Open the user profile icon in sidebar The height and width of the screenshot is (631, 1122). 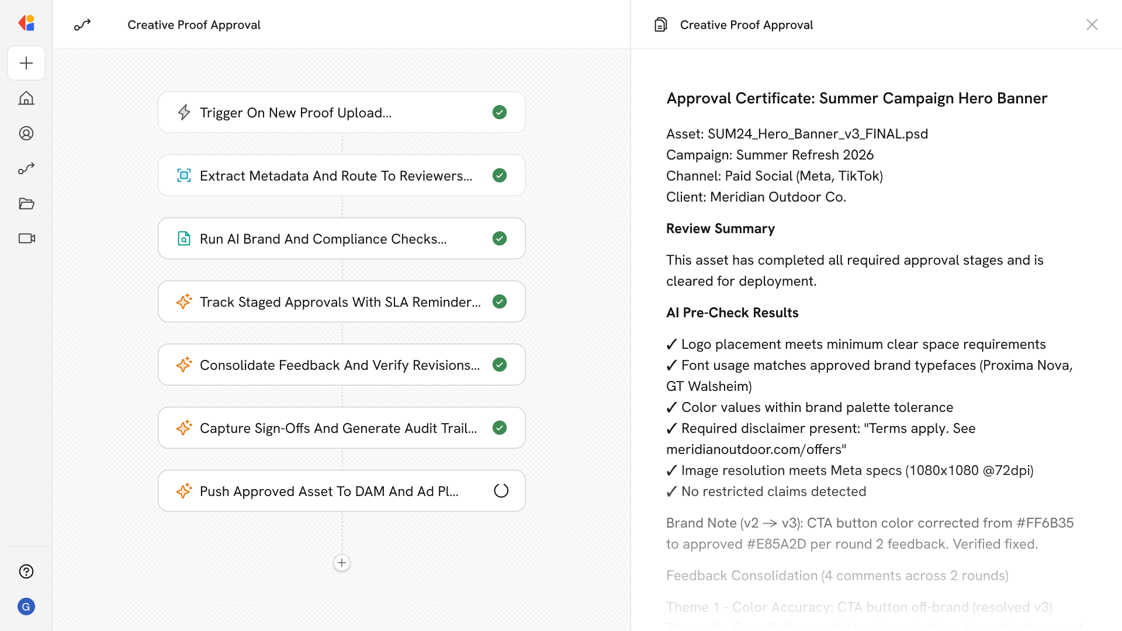(x=26, y=133)
